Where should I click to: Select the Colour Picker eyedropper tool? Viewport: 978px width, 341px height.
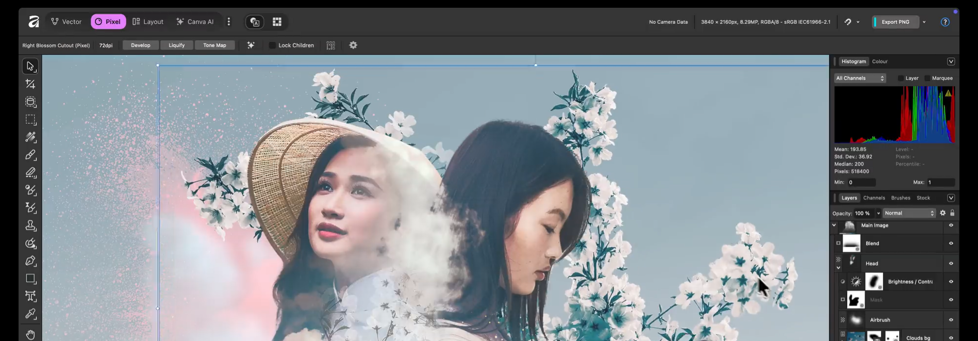[30, 314]
